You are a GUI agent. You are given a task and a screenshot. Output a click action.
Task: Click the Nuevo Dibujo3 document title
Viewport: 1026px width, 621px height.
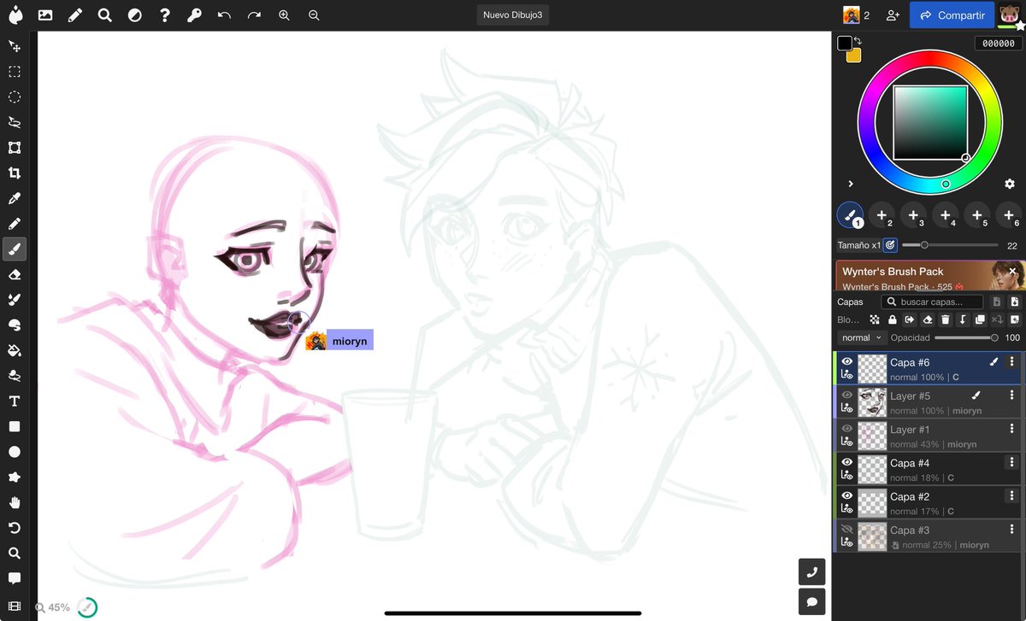tap(513, 15)
